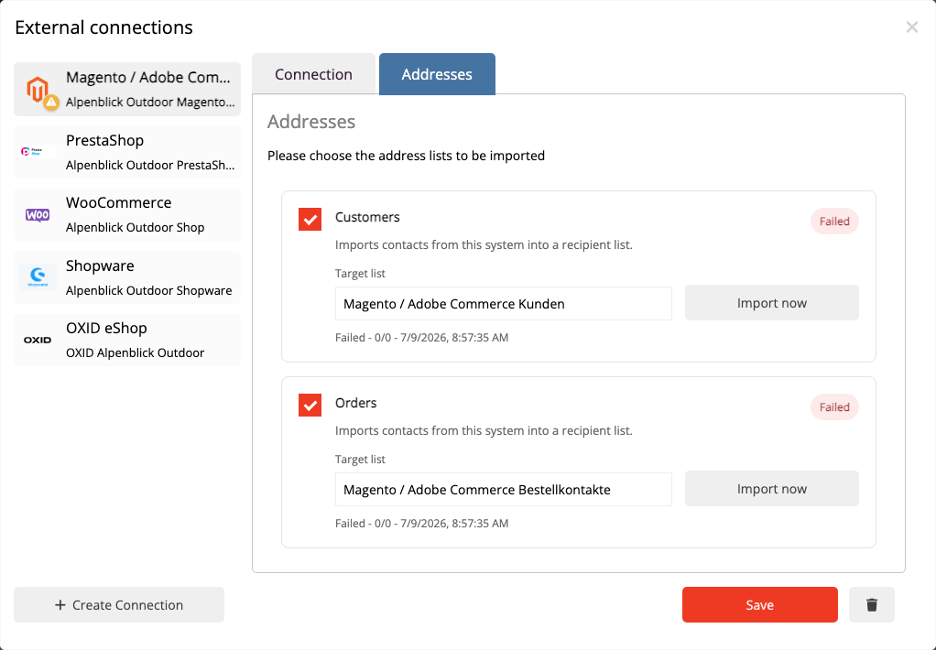Close the External connections dialog
936x650 pixels.
(x=911, y=27)
